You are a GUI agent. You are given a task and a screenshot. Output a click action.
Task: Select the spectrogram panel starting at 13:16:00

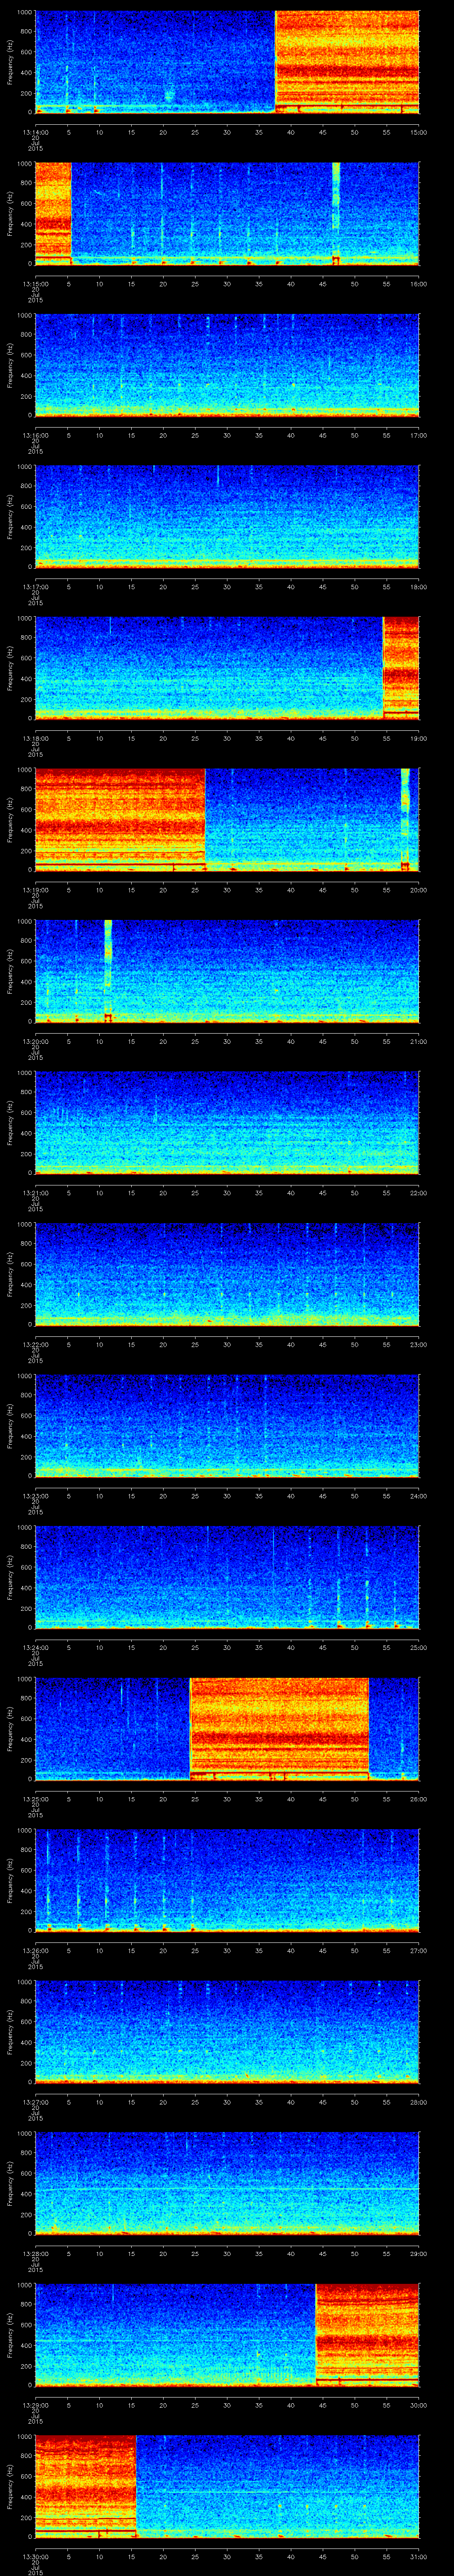click(x=227, y=365)
